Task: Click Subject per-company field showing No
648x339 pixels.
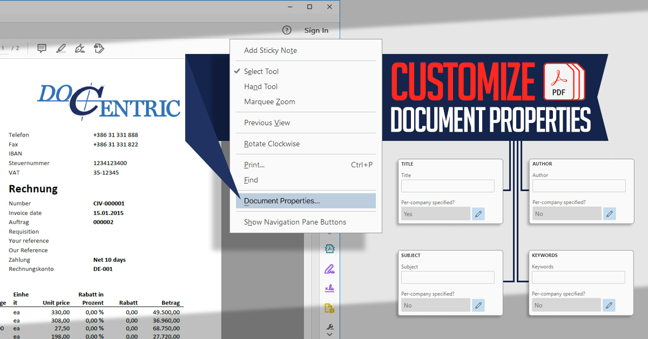Action: (x=436, y=306)
